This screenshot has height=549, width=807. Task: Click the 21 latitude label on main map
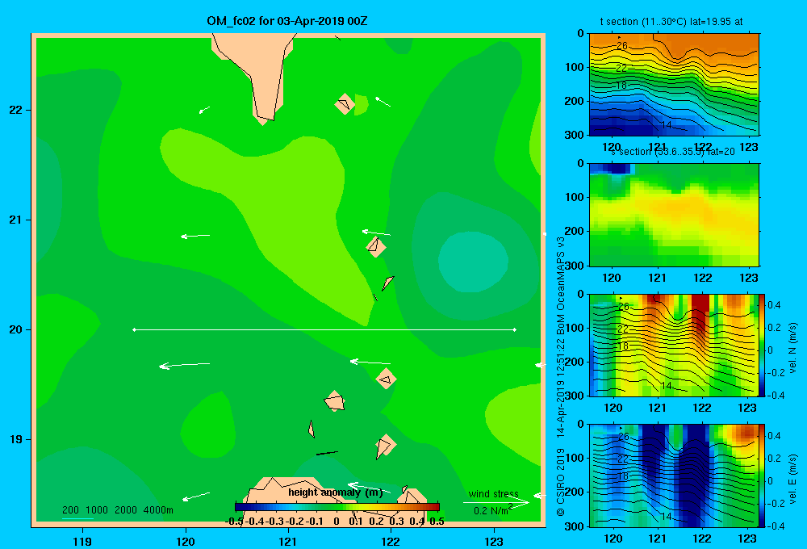pos(16,220)
